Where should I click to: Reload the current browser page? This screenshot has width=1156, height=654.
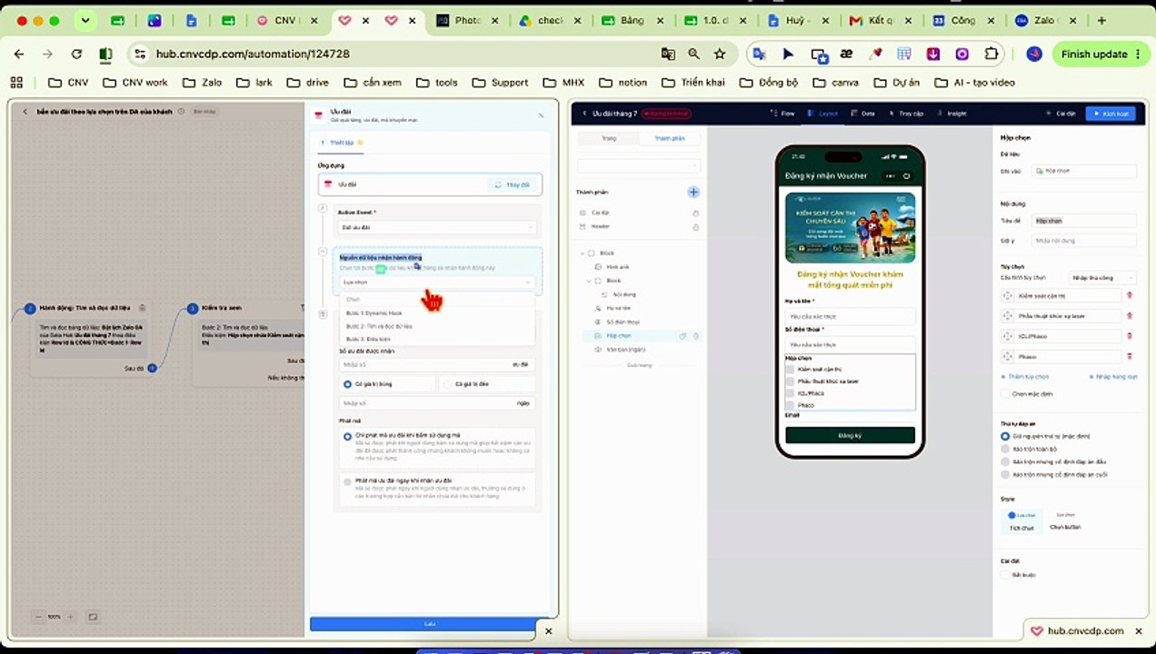tap(76, 54)
